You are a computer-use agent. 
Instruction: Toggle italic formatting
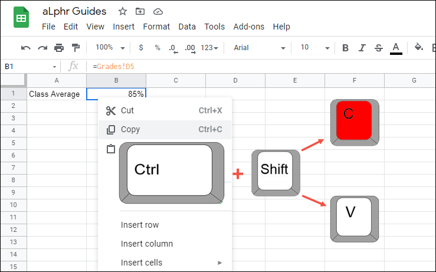click(x=362, y=48)
